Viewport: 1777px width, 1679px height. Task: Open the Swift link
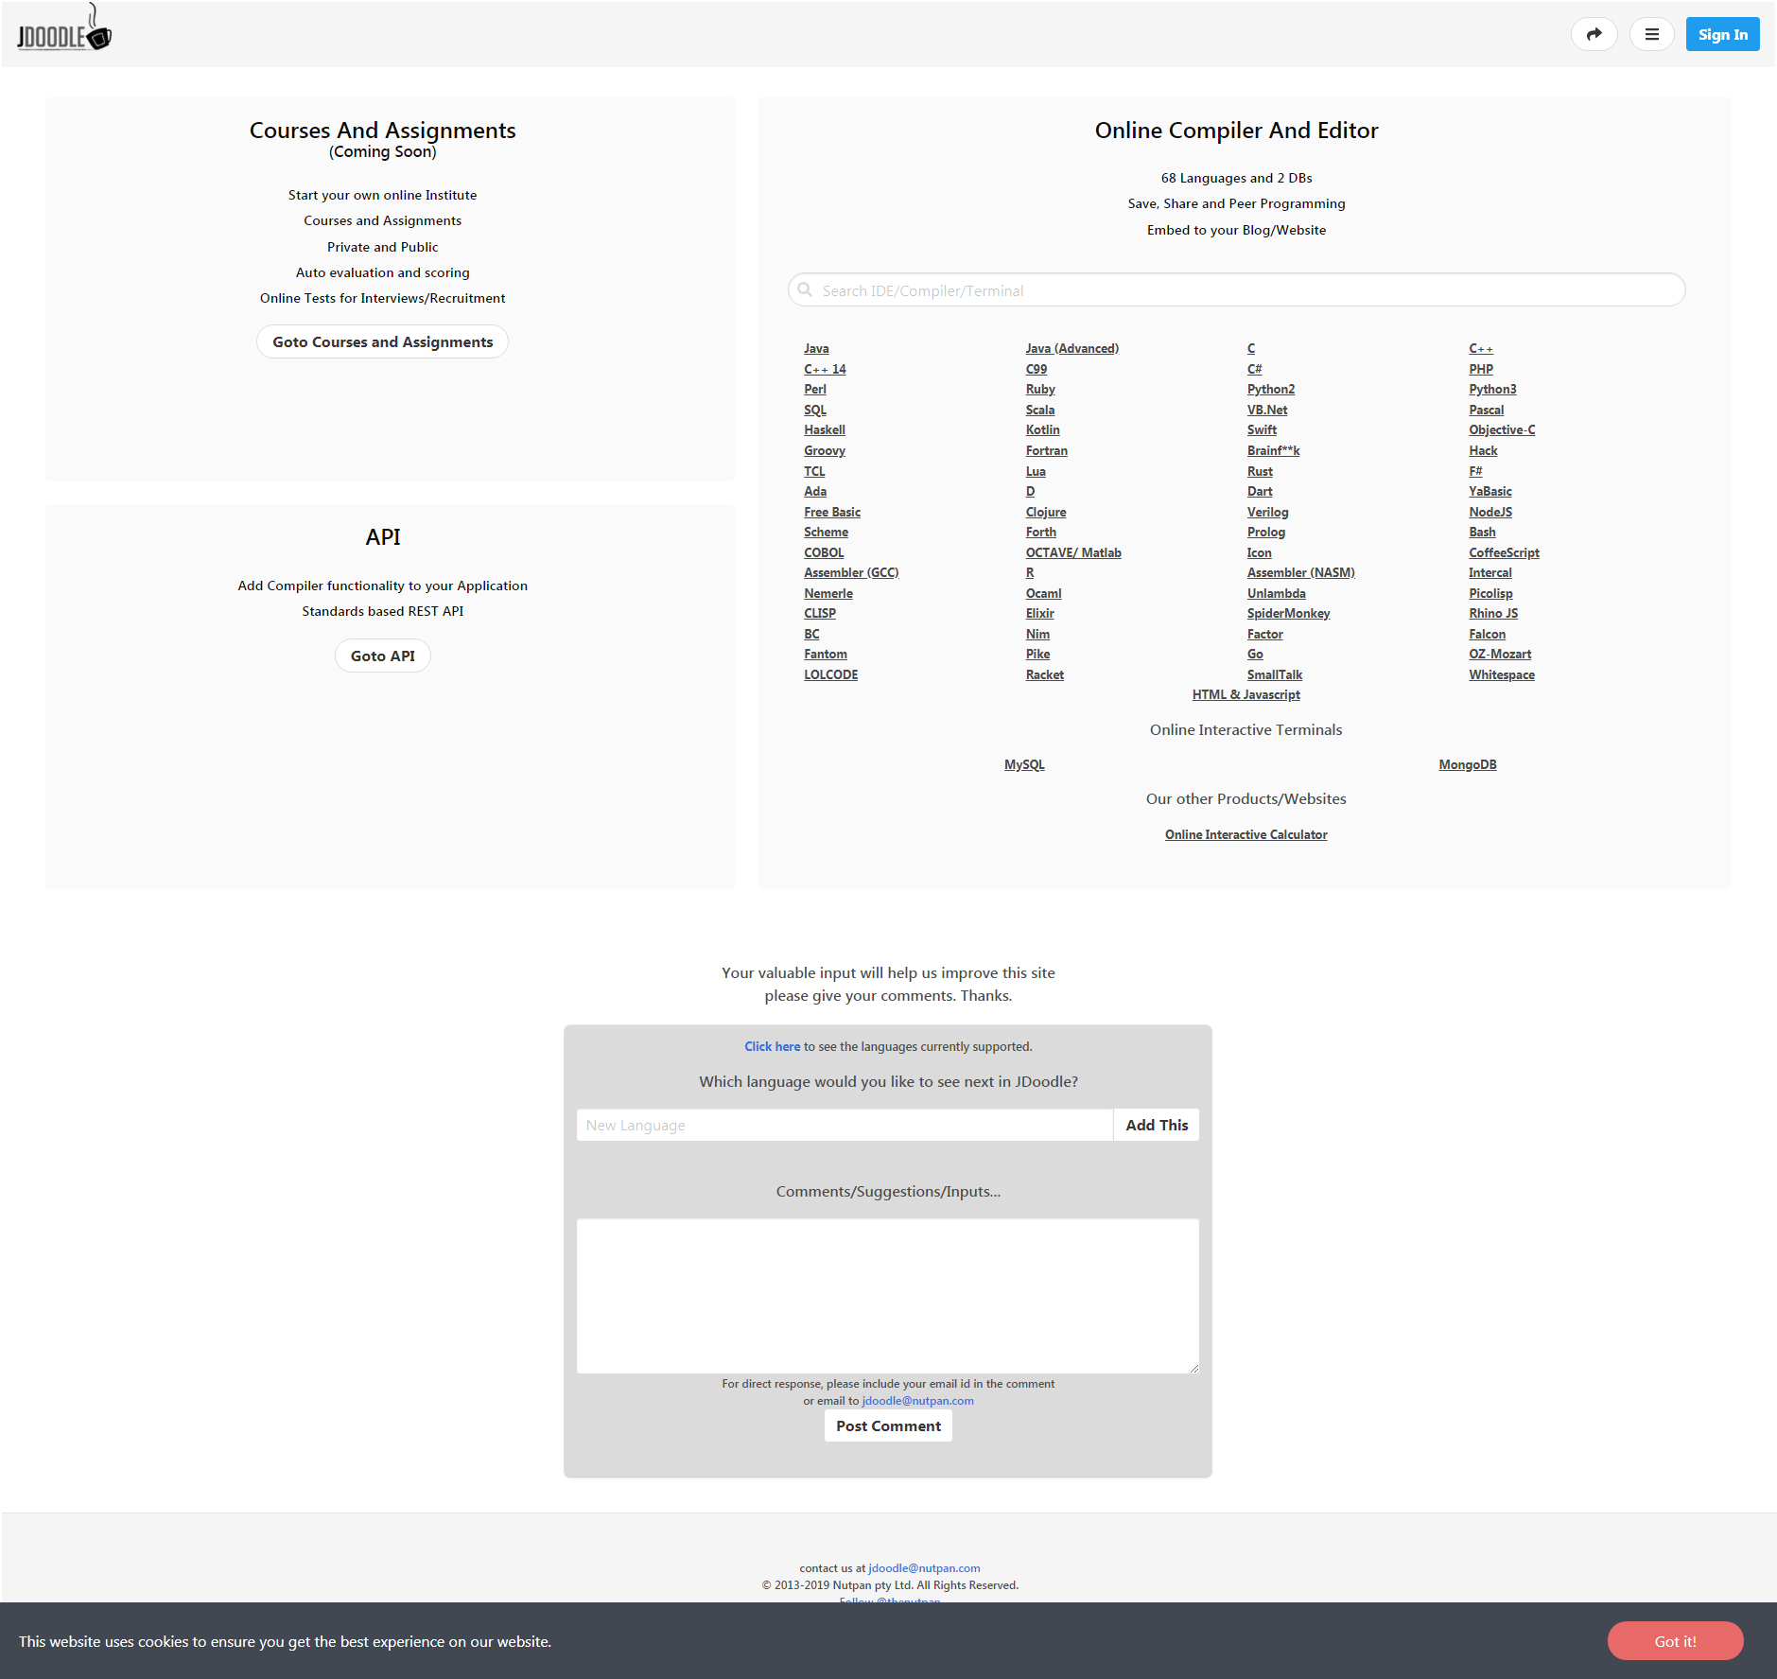coord(1261,430)
